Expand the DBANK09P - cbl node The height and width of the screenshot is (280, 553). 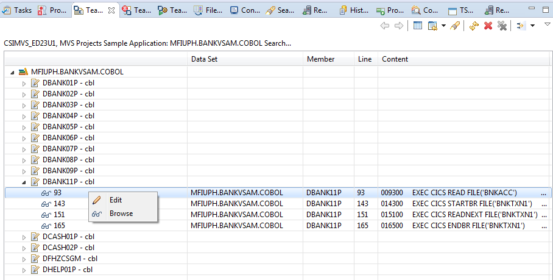click(24, 171)
